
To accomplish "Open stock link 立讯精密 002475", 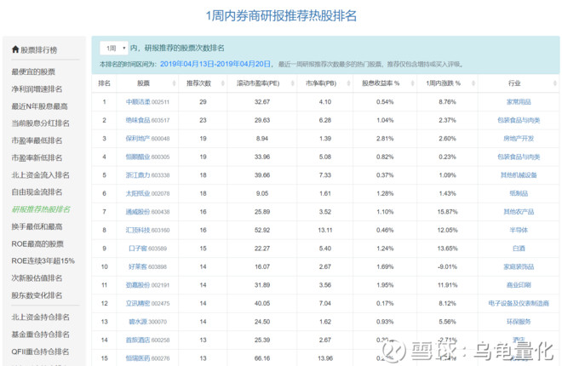I will (147, 303).
